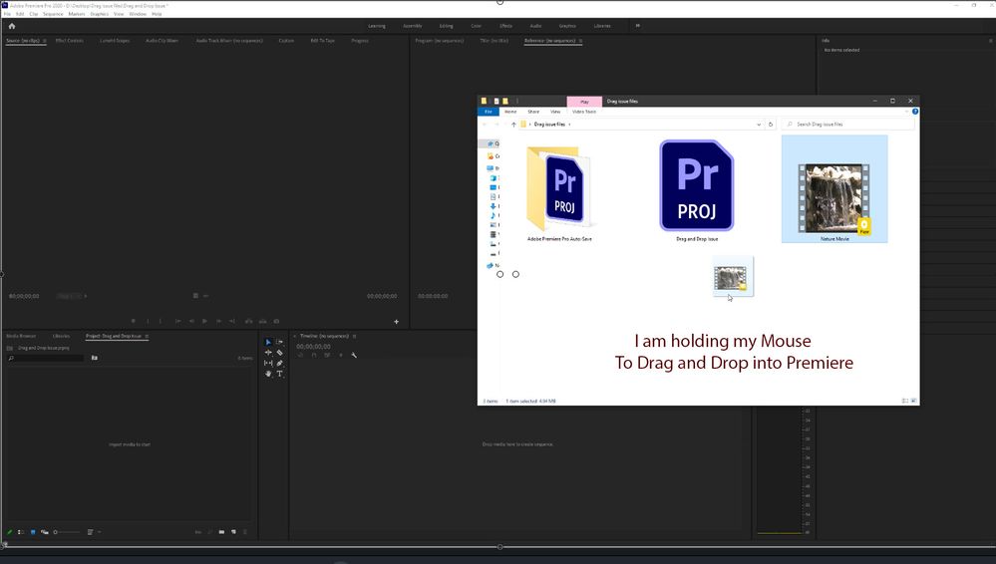Switch to the Media Browser tab
996x564 pixels.
pyautogui.click(x=21, y=336)
